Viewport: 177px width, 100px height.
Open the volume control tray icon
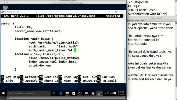111,93
